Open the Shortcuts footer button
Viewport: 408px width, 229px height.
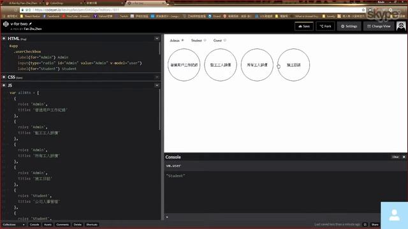(x=92, y=225)
